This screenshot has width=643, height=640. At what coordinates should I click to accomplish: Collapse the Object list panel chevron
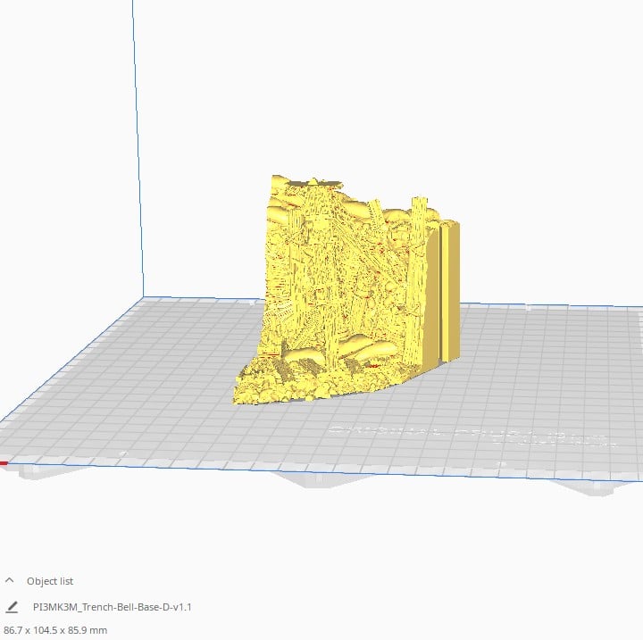coord(10,580)
